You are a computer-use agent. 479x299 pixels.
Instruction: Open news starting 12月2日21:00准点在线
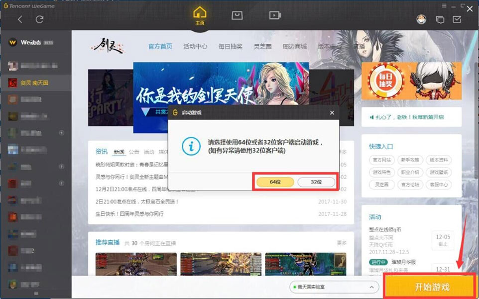click(x=131, y=189)
